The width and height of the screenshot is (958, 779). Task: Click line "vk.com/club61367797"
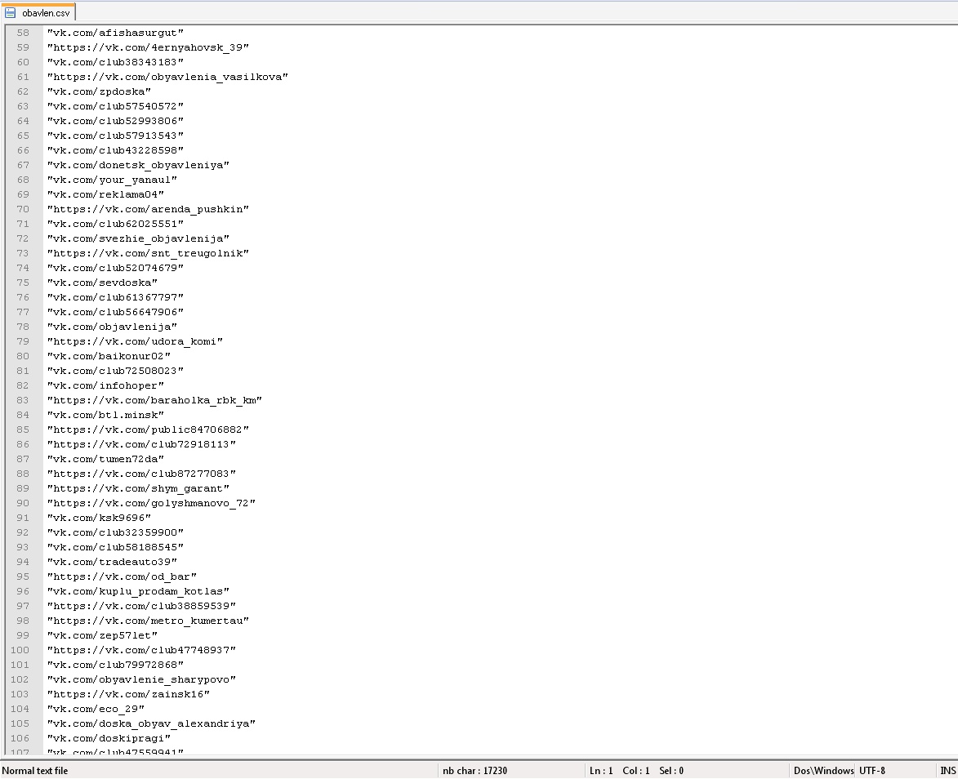(115, 297)
